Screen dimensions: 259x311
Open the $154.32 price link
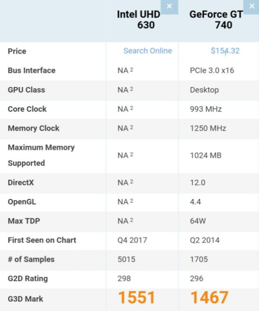[225, 51]
